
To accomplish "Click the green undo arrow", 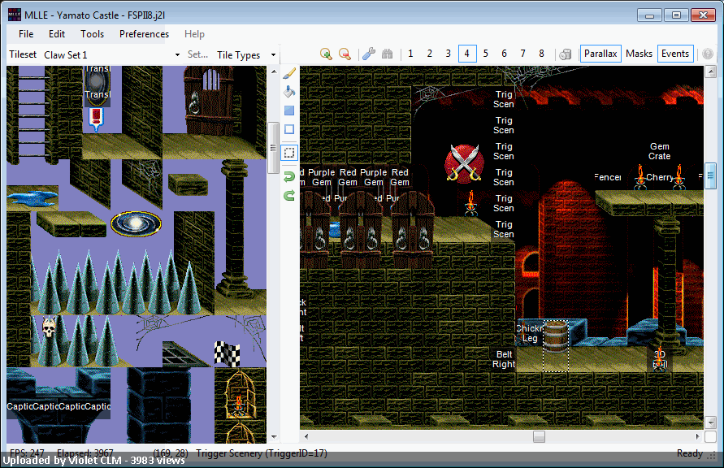I will (x=289, y=177).
